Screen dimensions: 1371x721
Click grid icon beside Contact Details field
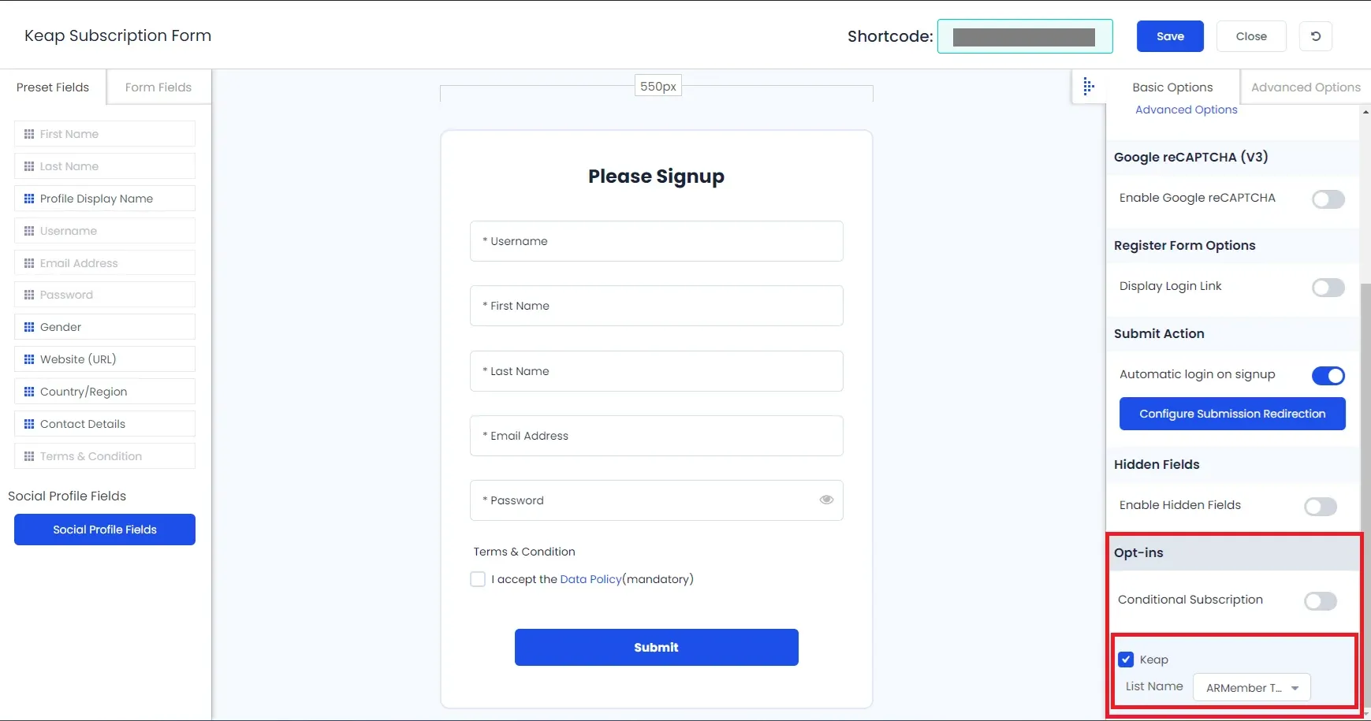pos(29,424)
